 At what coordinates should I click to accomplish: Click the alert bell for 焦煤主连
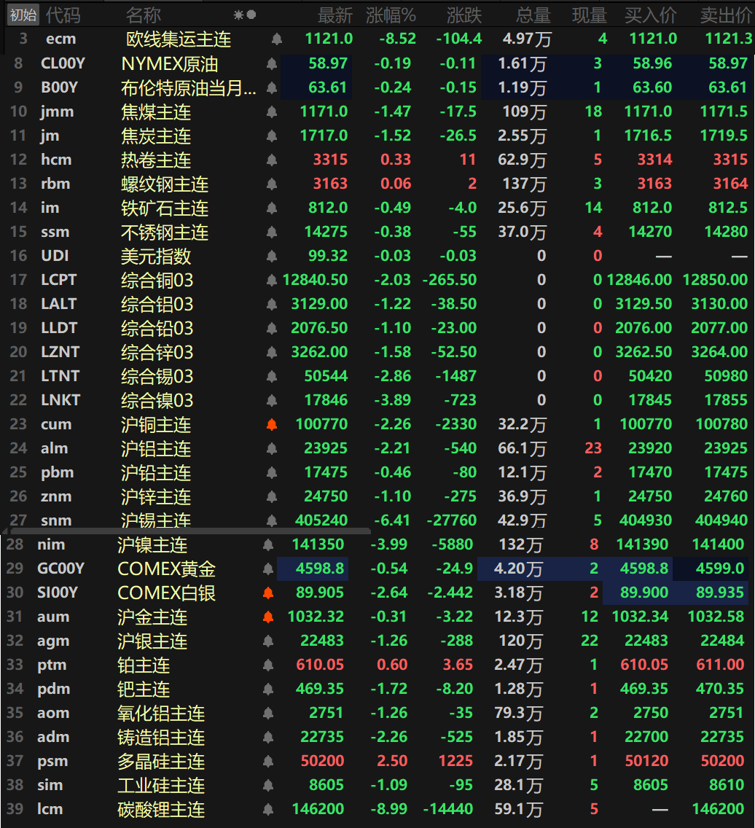point(272,112)
